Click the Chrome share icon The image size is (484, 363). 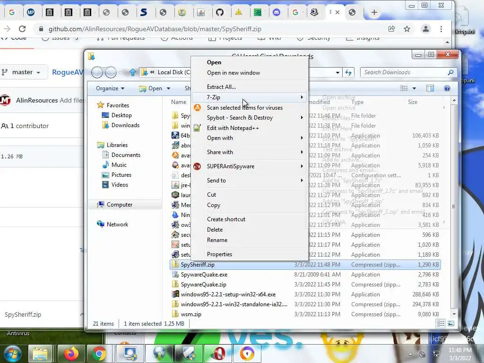pos(392,29)
